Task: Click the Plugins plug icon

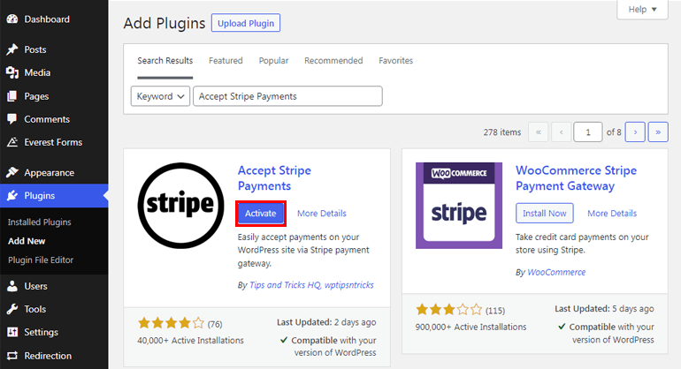Action: click(x=12, y=196)
